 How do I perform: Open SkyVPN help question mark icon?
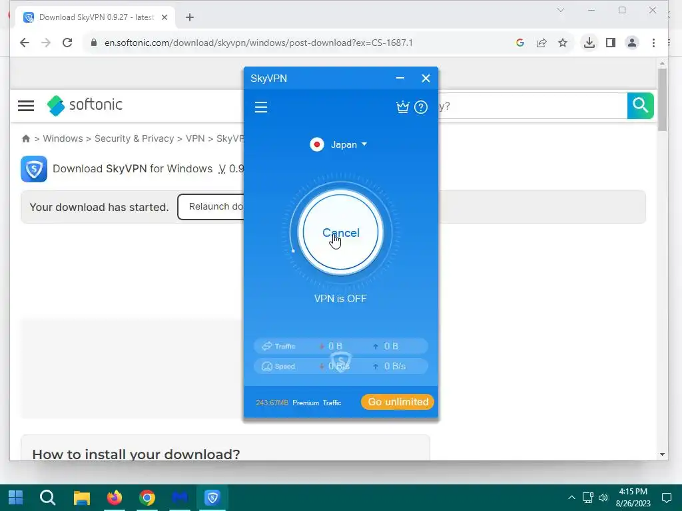(x=421, y=107)
